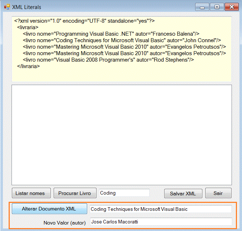This screenshot has height=231, width=242.
Task: Click the XML declaration line with version 1.0
Action: tap(84, 21)
